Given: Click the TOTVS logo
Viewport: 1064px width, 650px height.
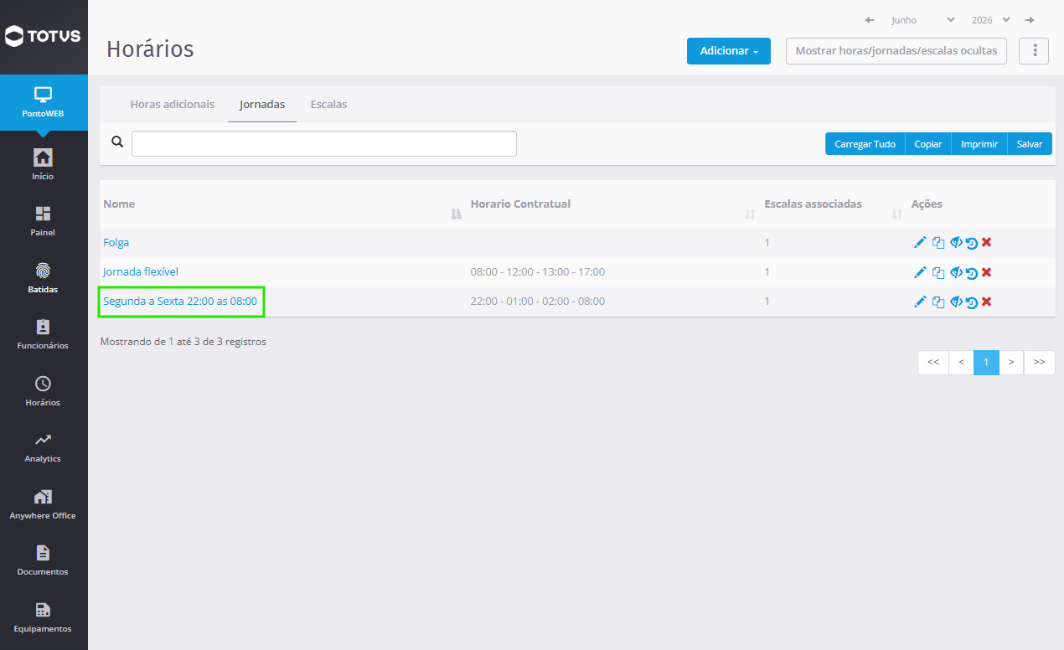Looking at the screenshot, I should pyautogui.click(x=43, y=36).
